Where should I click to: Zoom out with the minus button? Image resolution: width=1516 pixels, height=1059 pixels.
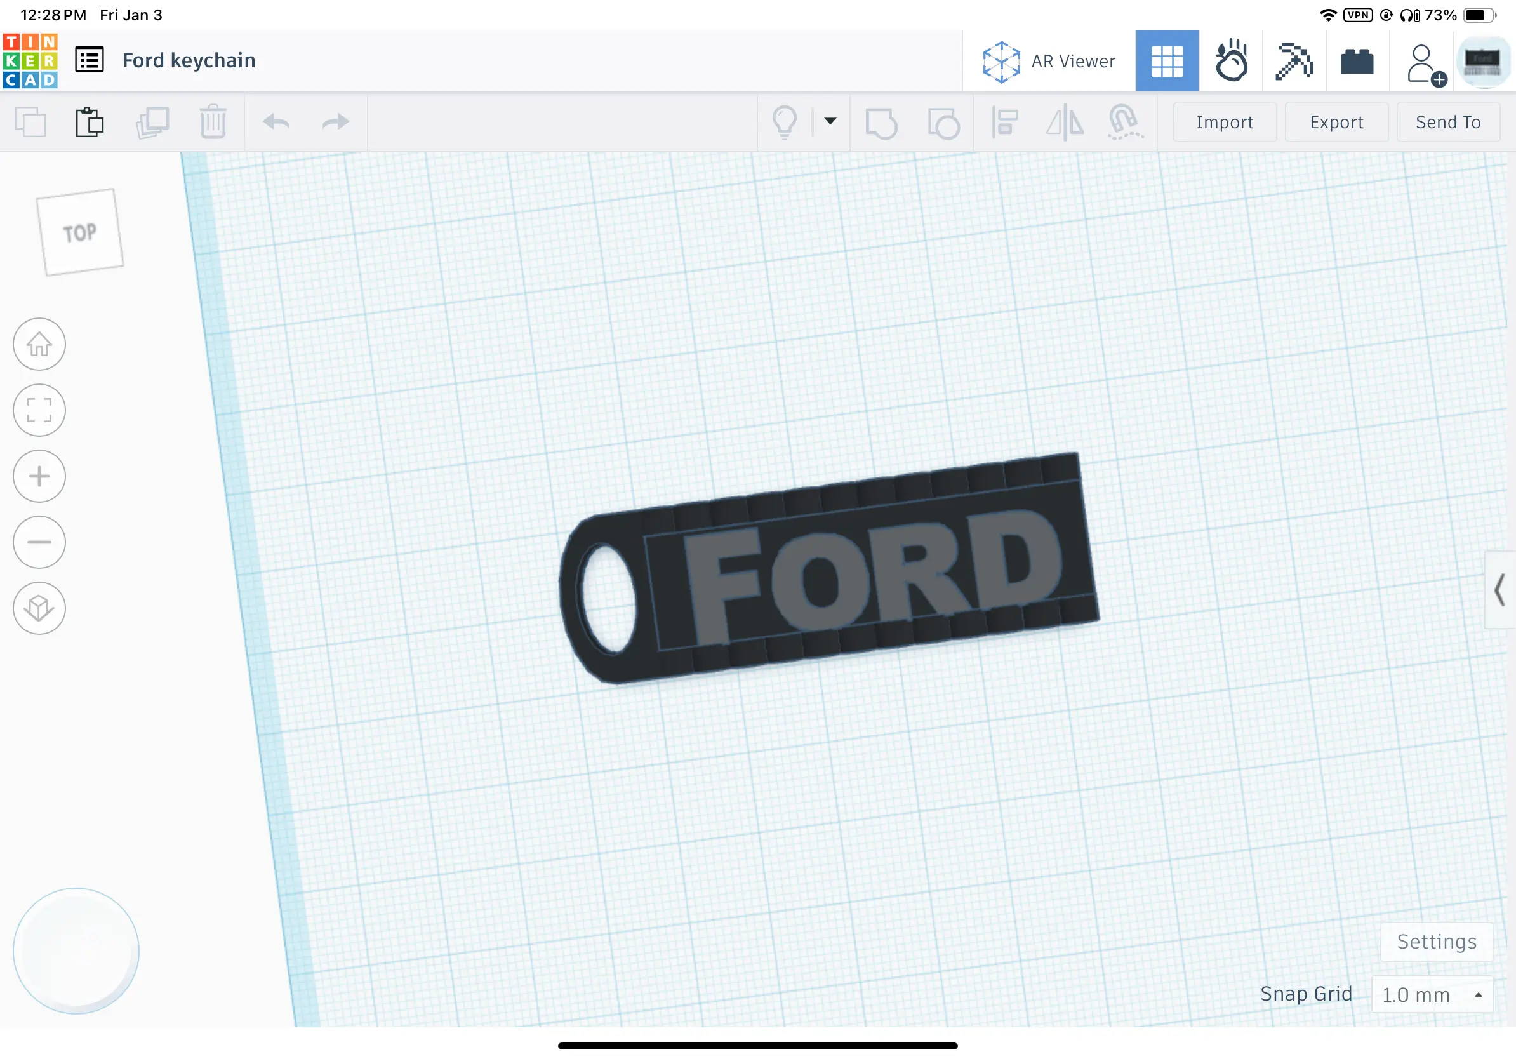click(x=39, y=542)
